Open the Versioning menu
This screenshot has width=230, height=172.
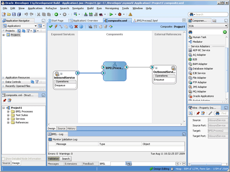112,8
